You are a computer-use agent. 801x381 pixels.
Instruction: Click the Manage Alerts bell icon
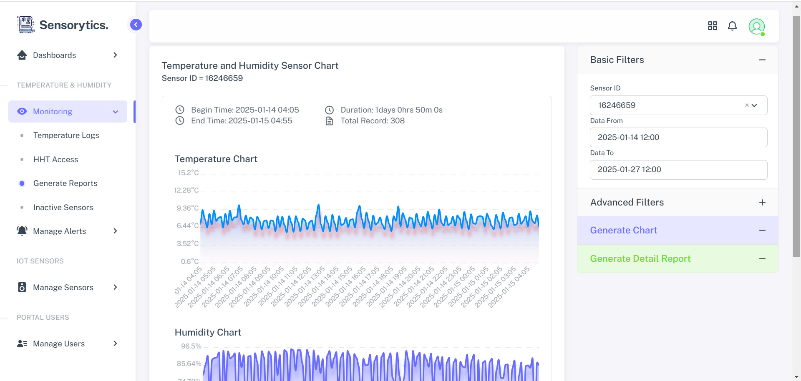tap(22, 231)
